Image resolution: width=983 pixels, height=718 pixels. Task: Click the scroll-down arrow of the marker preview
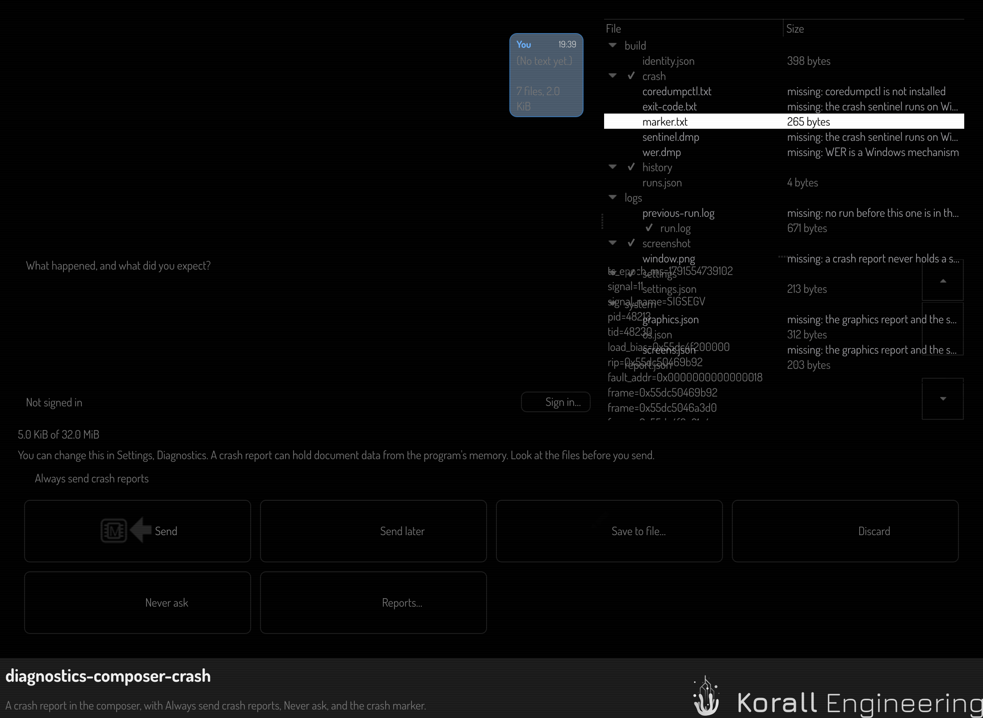[x=943, y=399]
